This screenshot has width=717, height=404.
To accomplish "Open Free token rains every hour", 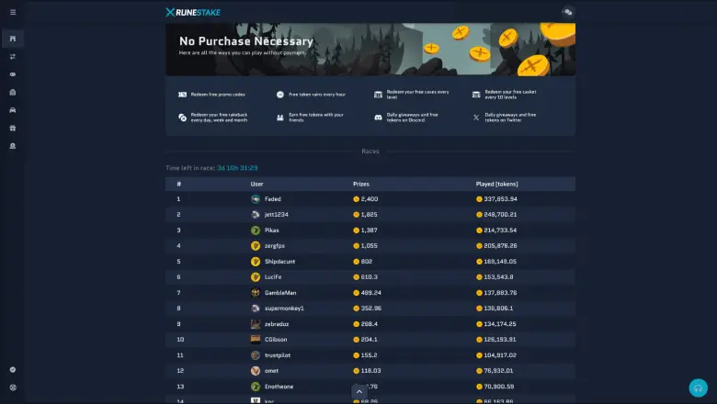I will tap(317, 95).
